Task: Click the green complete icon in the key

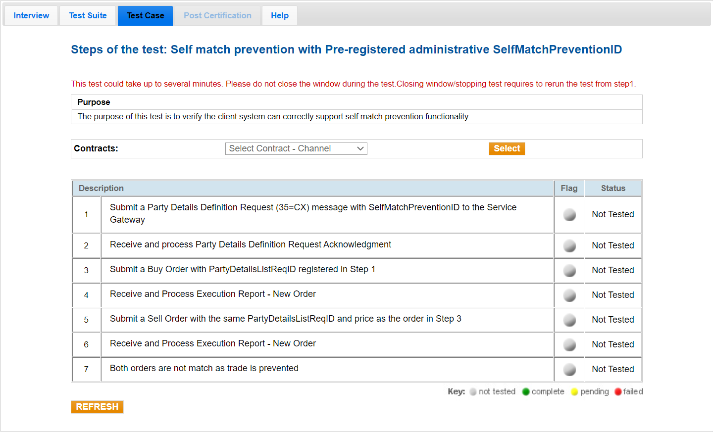Action: 526,392
